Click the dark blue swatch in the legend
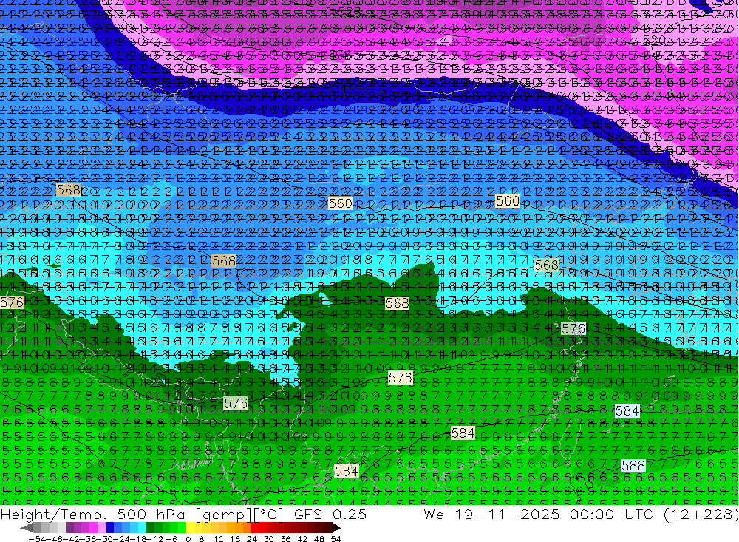The width and height of the screenshot is (739, 542). point(109,527)
